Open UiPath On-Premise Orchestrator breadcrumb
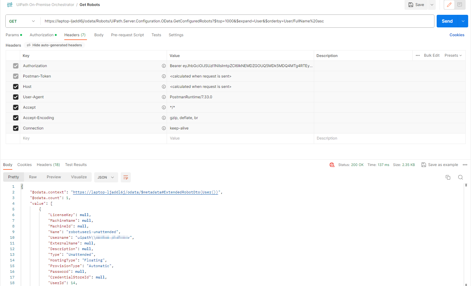 [45, 5]
